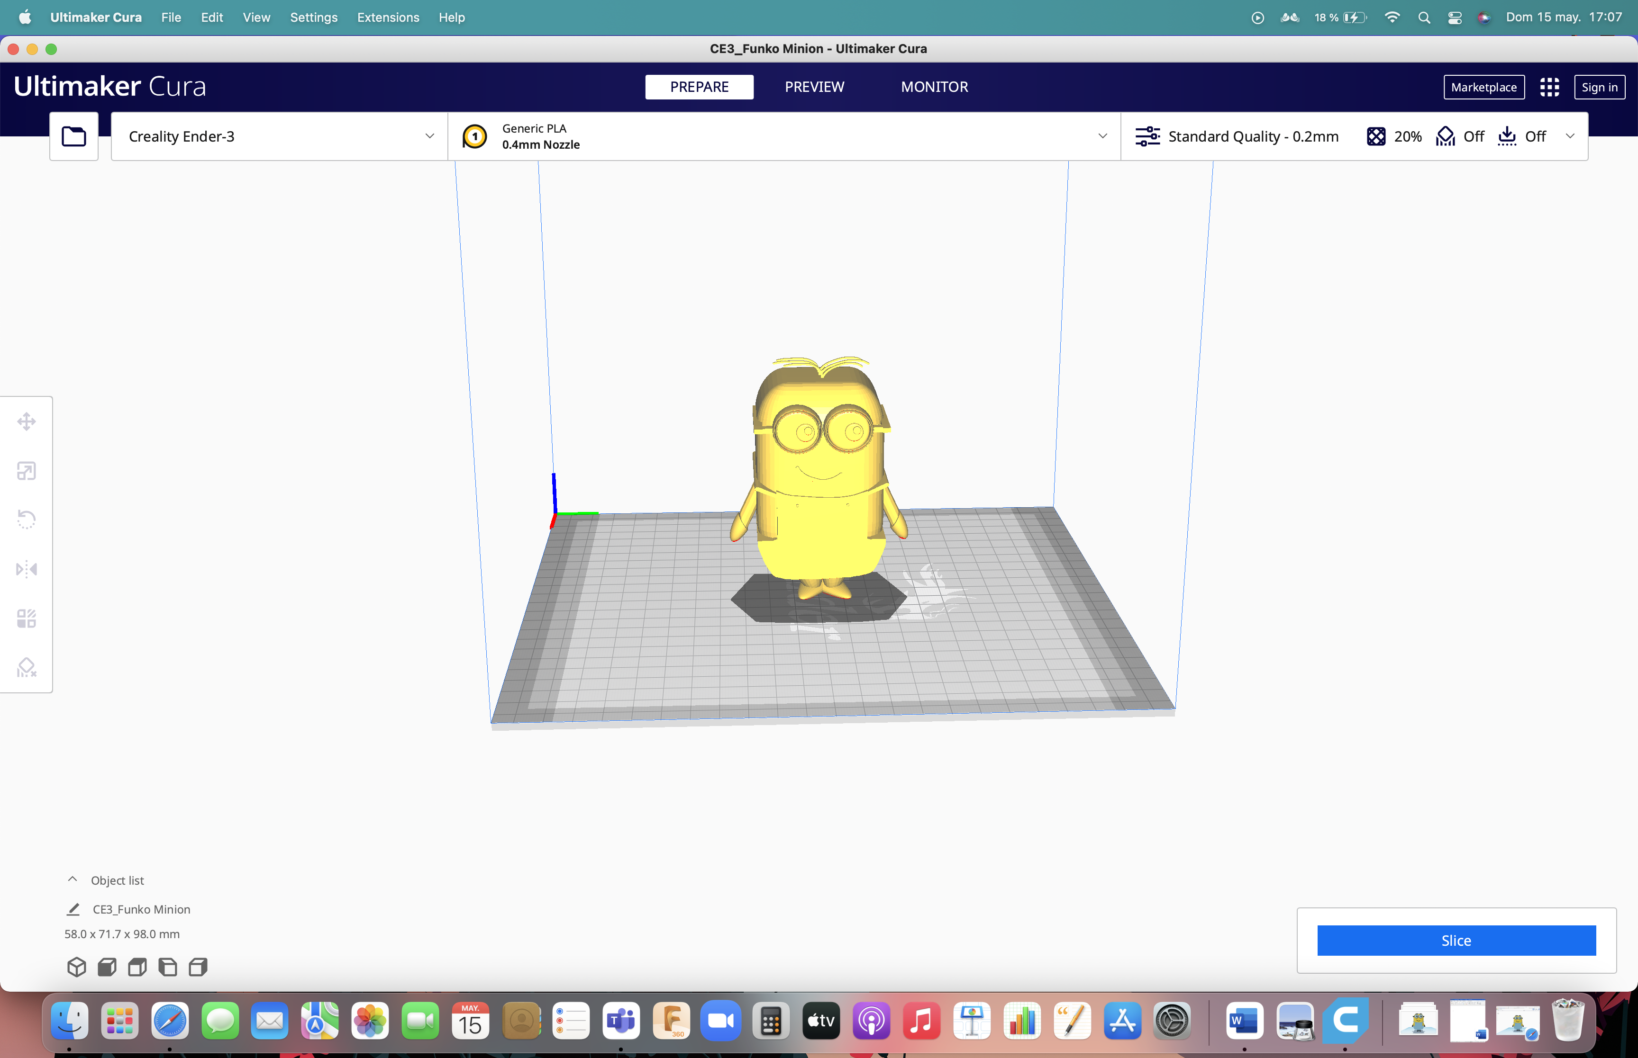Click the Sign in button
The width and height of the screenshot is (1638, 1058).
point(1599,87)
